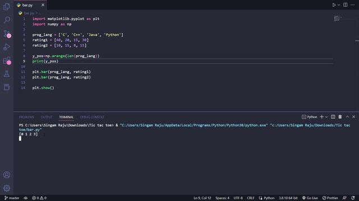Switch to the Problems panel tab
Screen dimensions: 359x201
coord(26,117)
